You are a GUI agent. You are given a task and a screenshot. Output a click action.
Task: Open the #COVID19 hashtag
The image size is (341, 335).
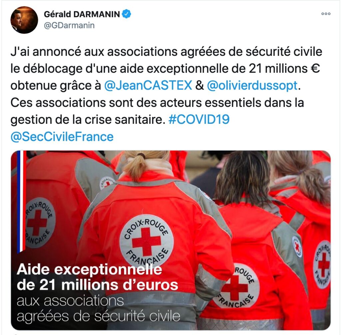tap(199, 119)
